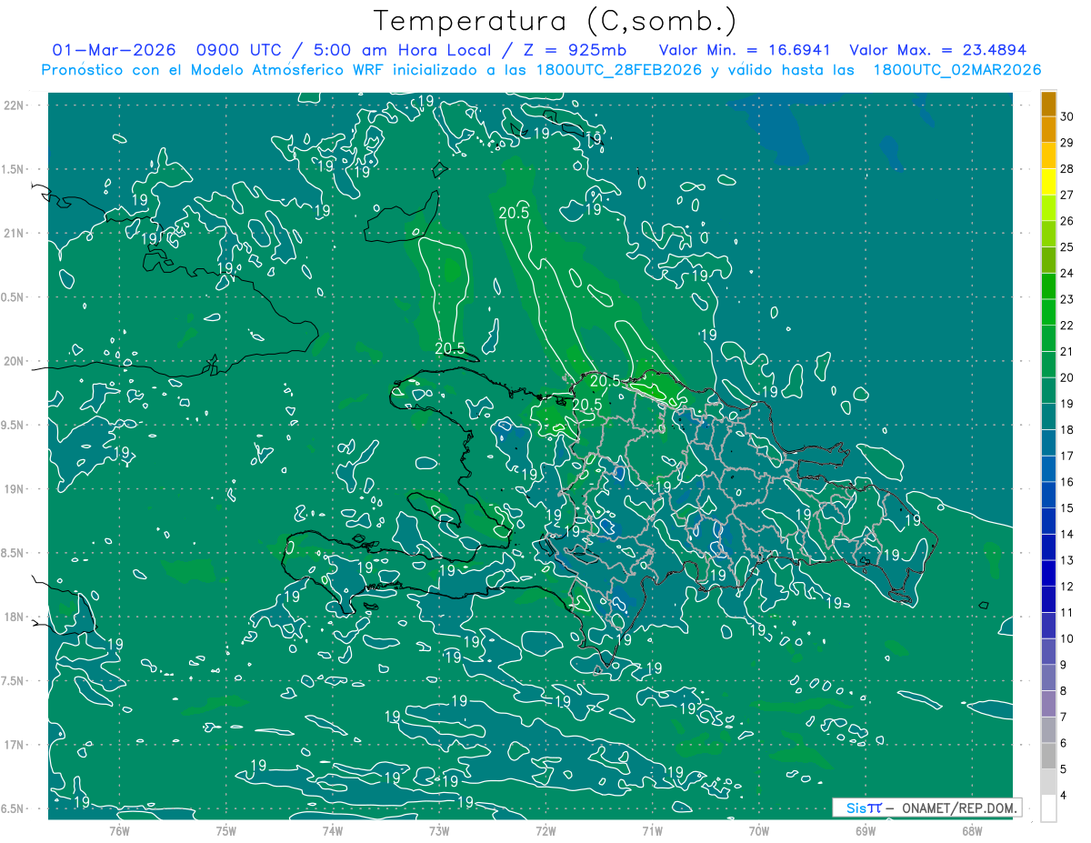Pick the white swatch at legend bottom
This screenshot has height=843, width=1091.
point(1048,808)
